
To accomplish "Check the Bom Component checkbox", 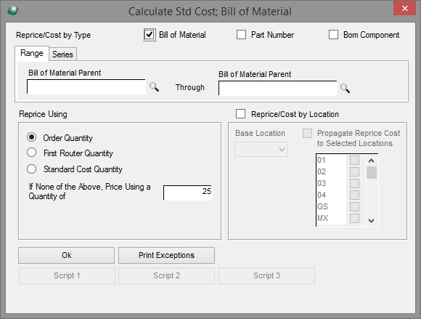I will 333,35.
